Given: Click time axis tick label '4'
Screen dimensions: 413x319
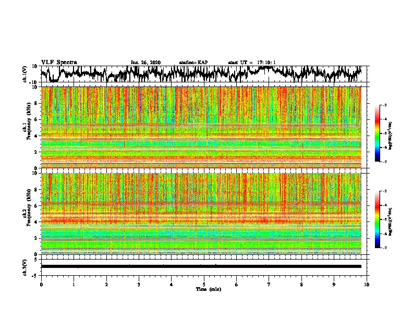Looking at the screenshot, I should (x=172, y=285).
